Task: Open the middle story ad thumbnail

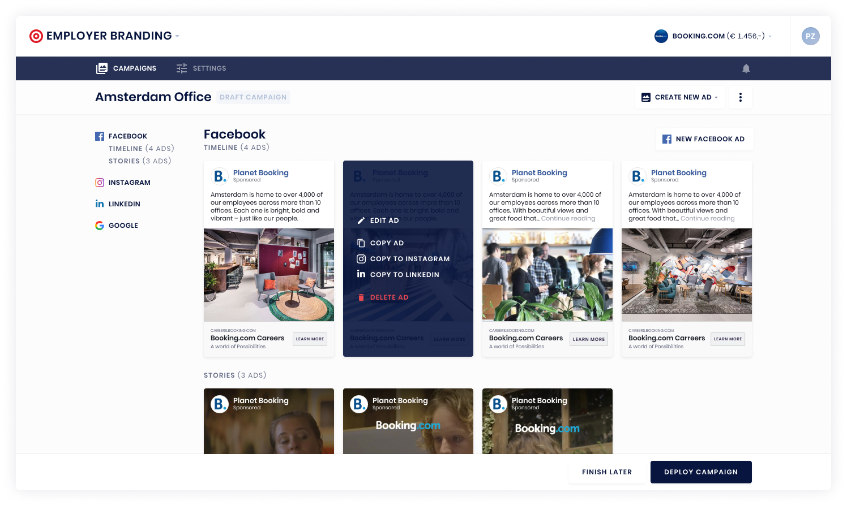Action: [x=408, y=421]
